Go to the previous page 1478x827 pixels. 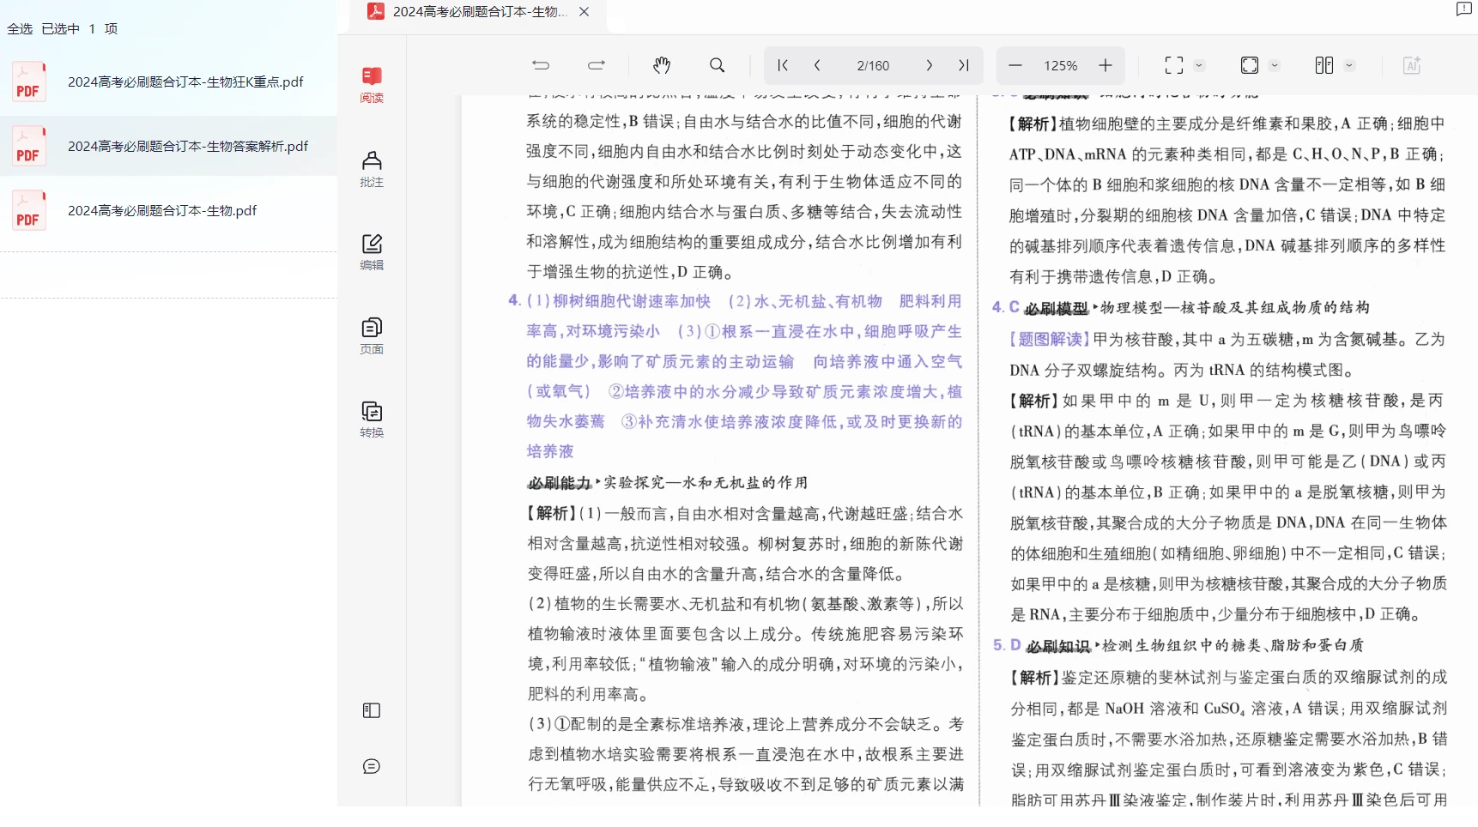(x=817, y=65)
